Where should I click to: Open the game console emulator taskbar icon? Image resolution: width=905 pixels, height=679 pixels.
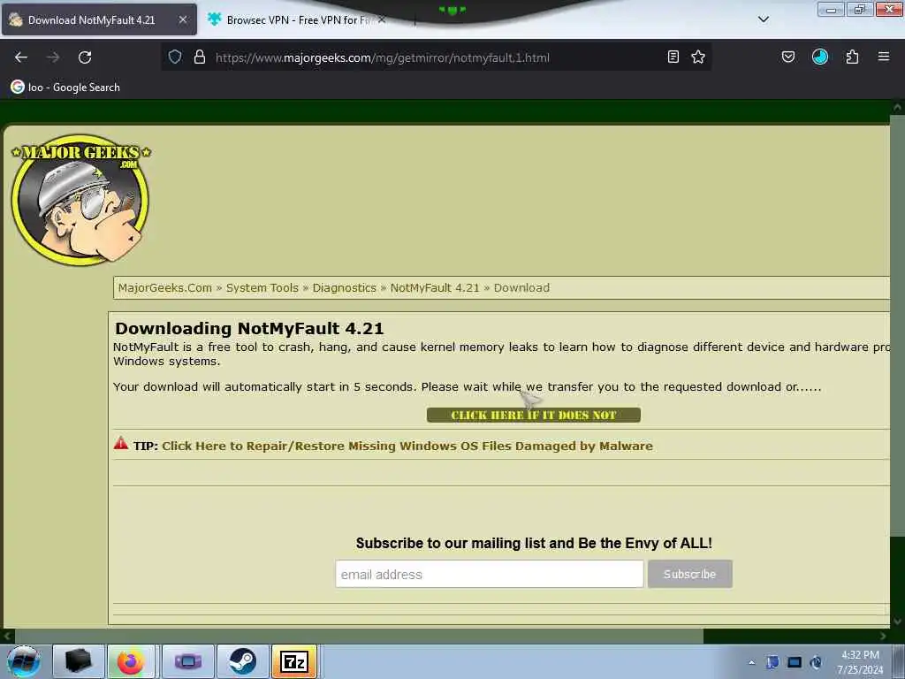point(188,661)
